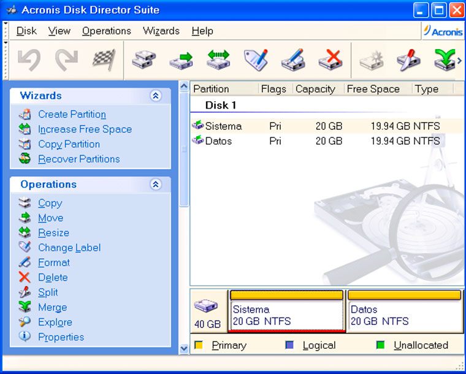Screen dimensions: 466x374
Task: Click the Split partition toolbar icon
Action: [x=408, y=60]
